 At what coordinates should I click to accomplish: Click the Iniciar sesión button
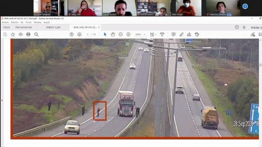pos(256,27)
